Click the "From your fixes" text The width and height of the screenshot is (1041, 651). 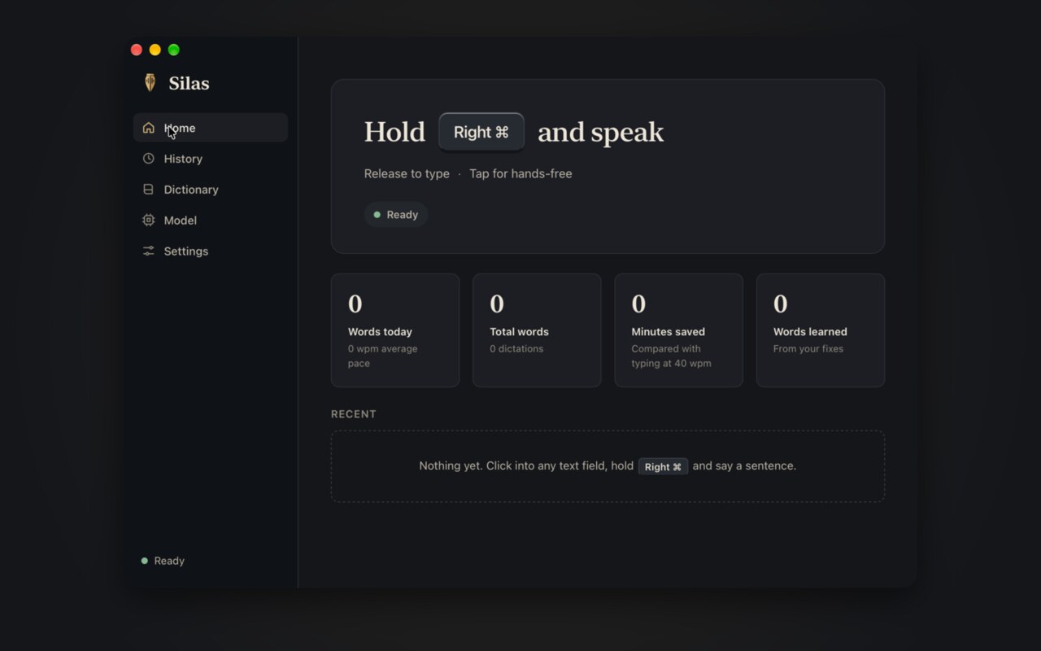pos(808,349)
